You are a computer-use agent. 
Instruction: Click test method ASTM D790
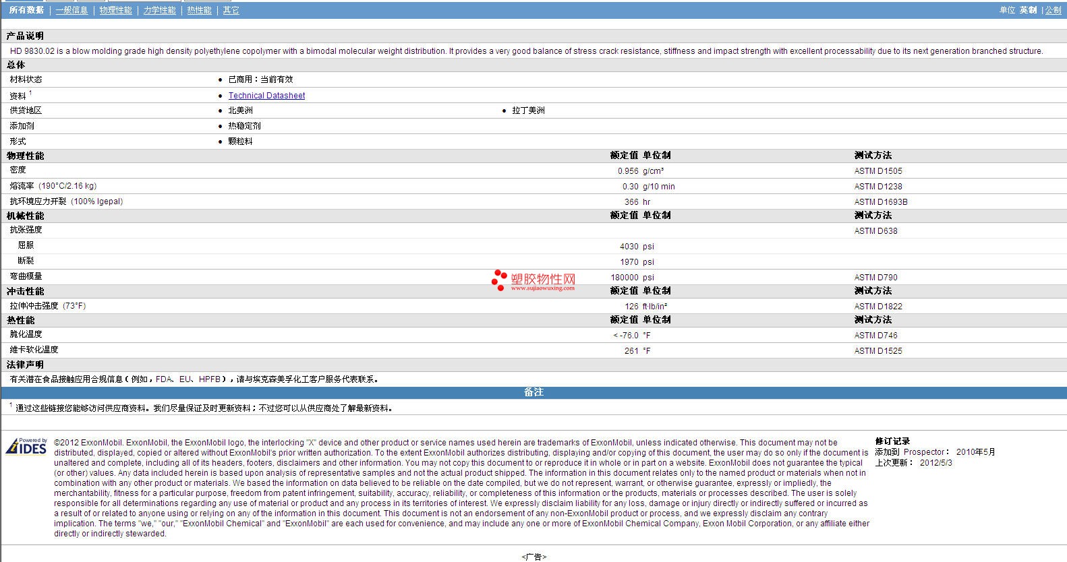coord(875,278)
